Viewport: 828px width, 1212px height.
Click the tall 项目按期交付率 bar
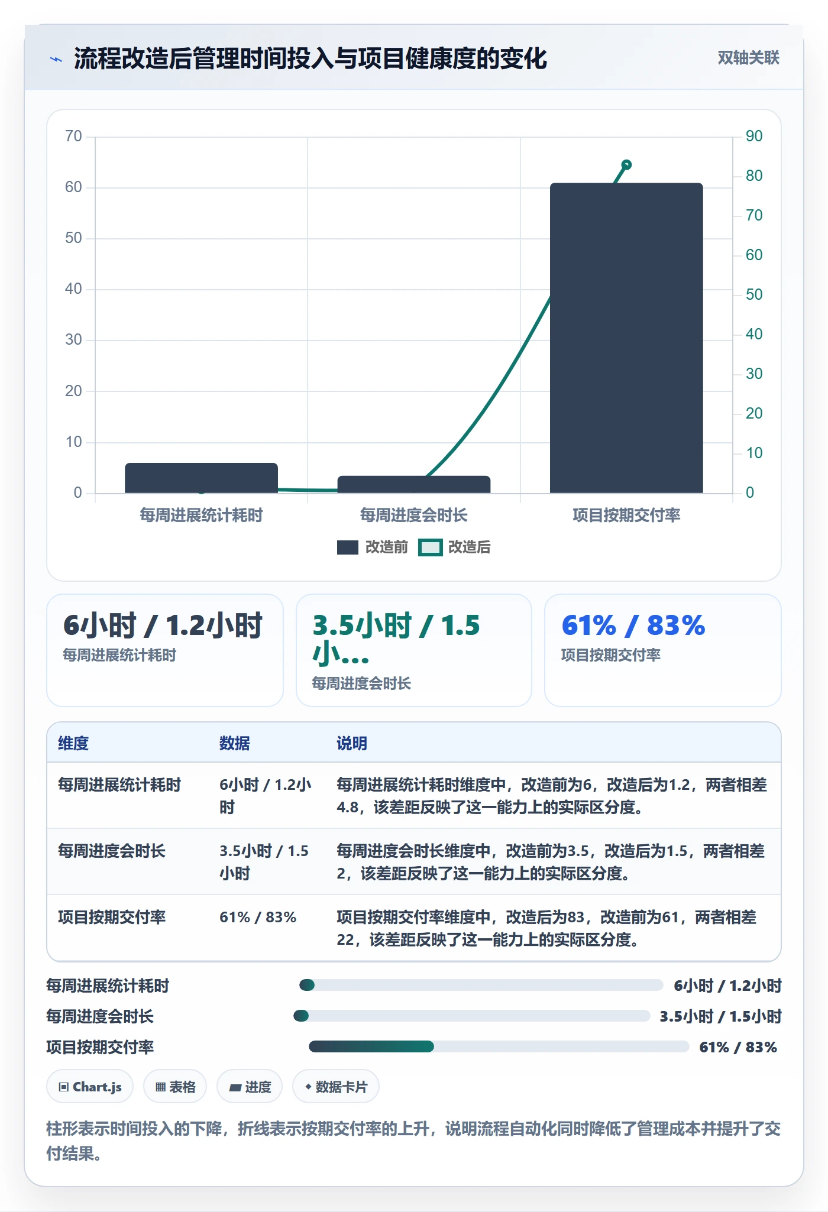(626, 338)
